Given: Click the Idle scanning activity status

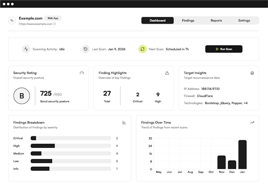Looking at the screenshot, I should pyautogui.click(x=62, y=49).
